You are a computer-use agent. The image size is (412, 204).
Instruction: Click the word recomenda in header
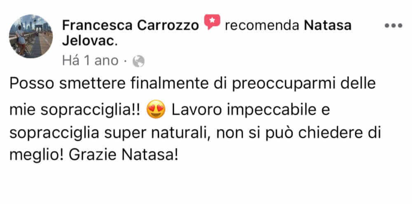(x=262, y=26)
